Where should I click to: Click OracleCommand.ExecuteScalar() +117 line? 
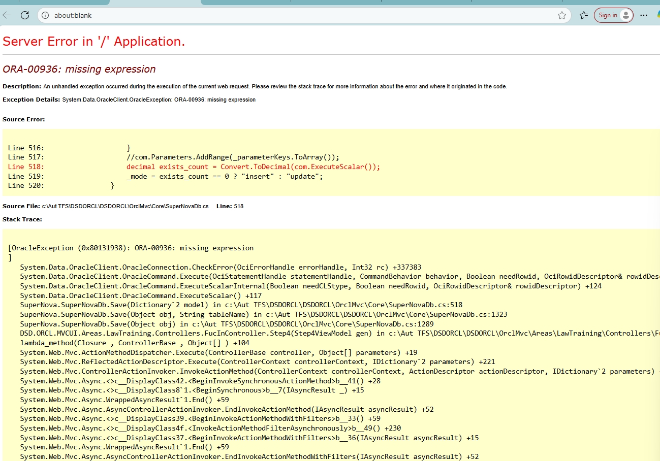coord(141,295)
